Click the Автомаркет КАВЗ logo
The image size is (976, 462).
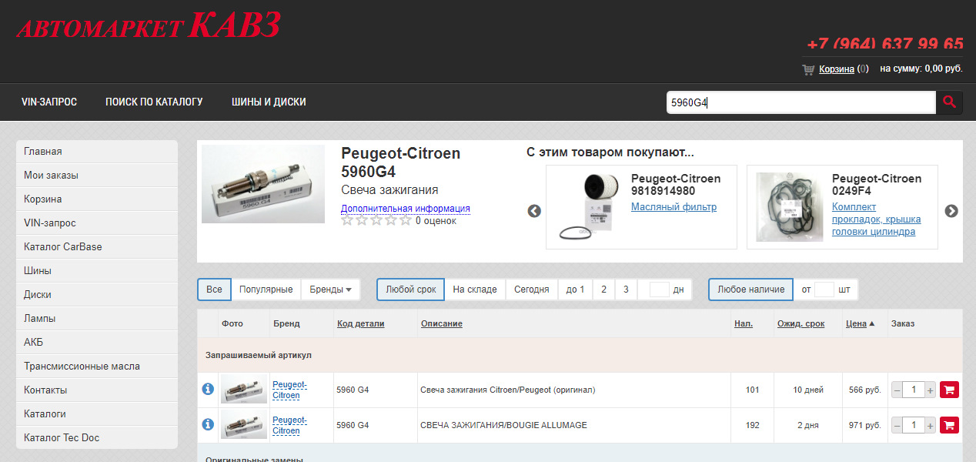pos(149,25)
